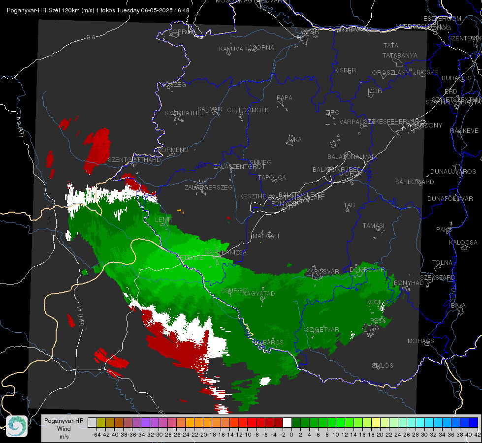Click the TATA city label
Viewport: 482px width, 443px height.
click(x=391, y=45)
